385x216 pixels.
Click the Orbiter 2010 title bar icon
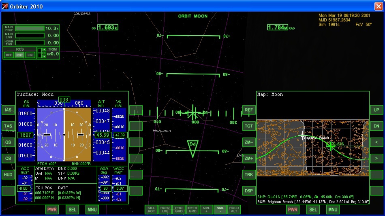(5, 6)
